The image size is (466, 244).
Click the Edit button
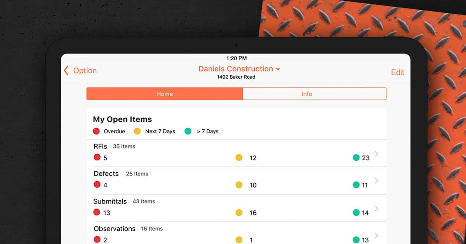[398, 72]
